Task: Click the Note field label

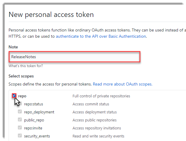Action: pyautogui.click(x=13, y=47)
